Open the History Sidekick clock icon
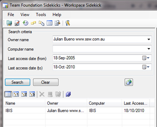Screen dimensions: 157x127 tap(25, 23)
